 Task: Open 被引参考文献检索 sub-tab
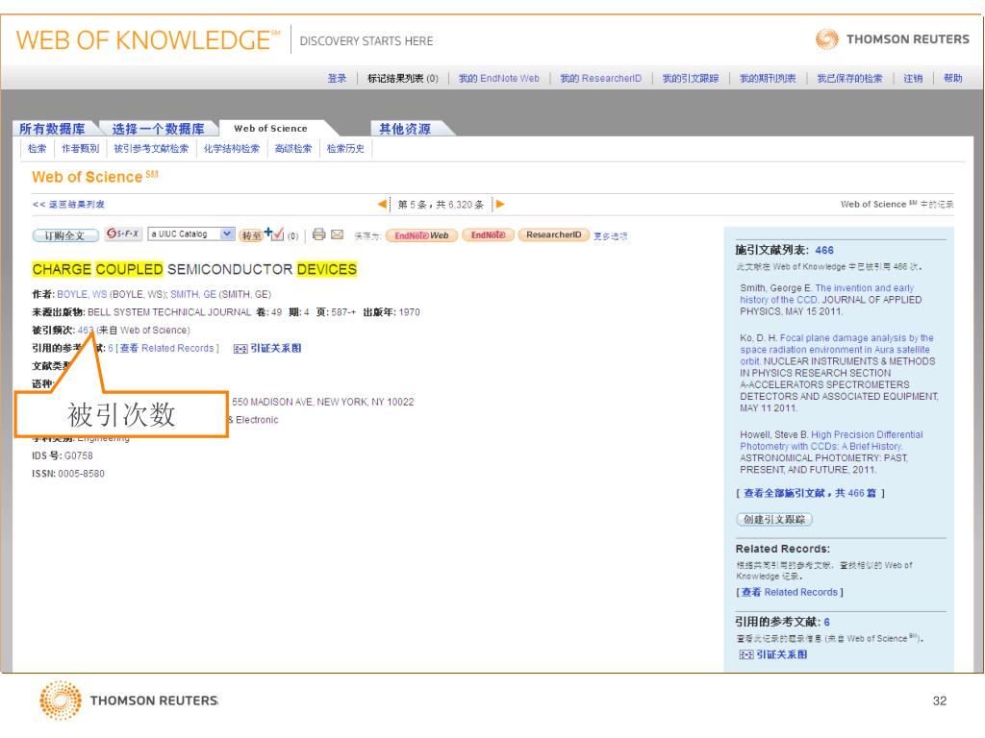[151, 149]
